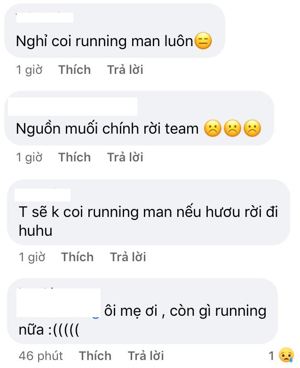Screen dimensions: 300x368
Task: Open the first commenter's hidden profile name
Action: [45, 17]
